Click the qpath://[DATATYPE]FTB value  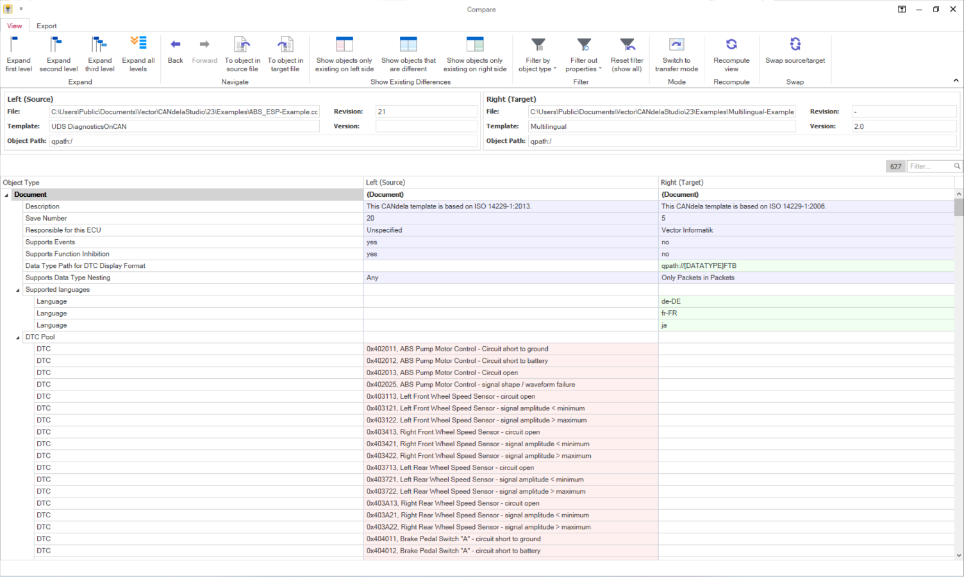(x=699, y=266)
